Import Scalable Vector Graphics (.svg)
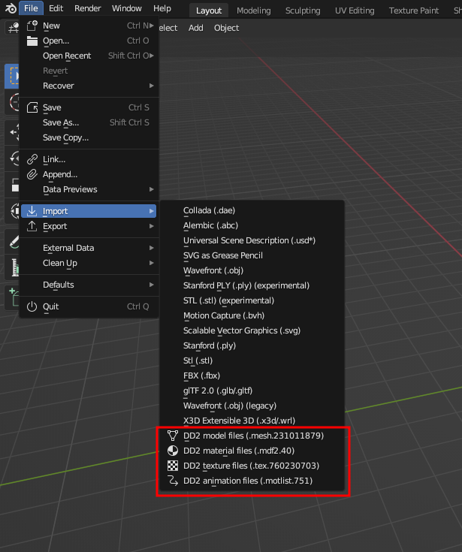This screenshot has height=552, width=462. tap(252, 330)
